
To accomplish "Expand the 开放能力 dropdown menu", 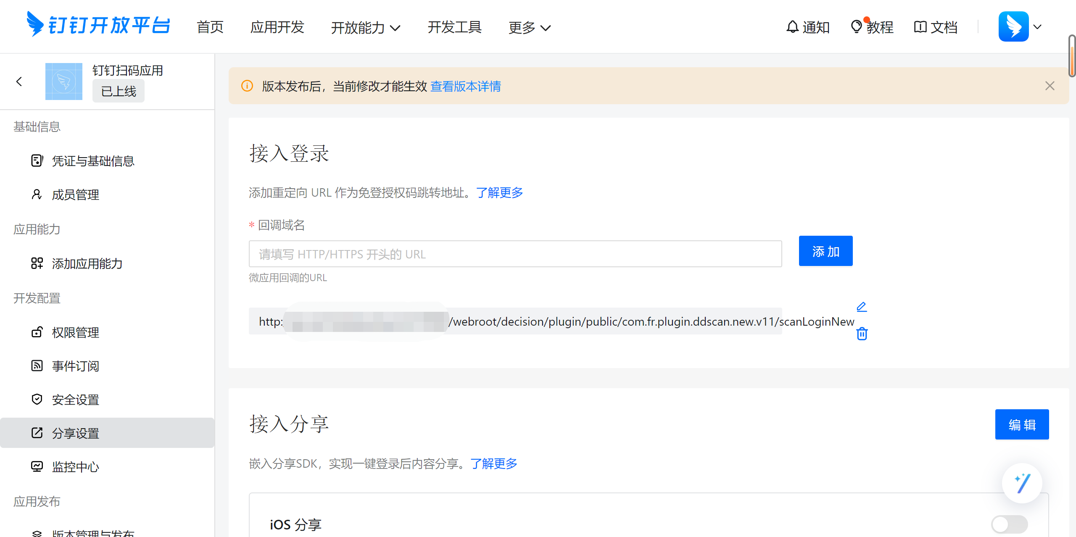I will click(x=365, y=28).
